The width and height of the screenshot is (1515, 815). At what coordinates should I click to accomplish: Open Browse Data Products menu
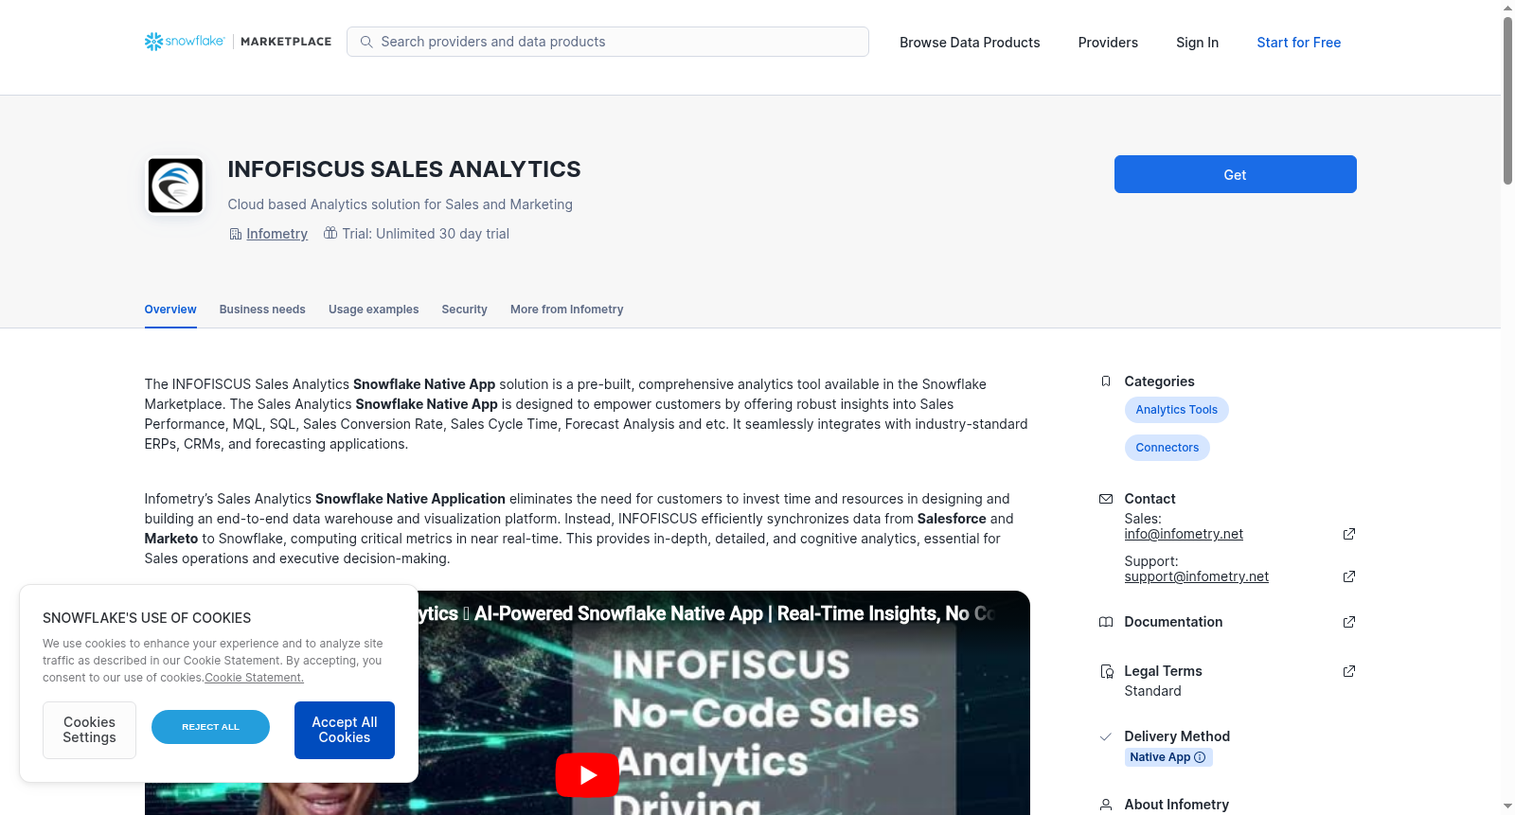point(970,43)
